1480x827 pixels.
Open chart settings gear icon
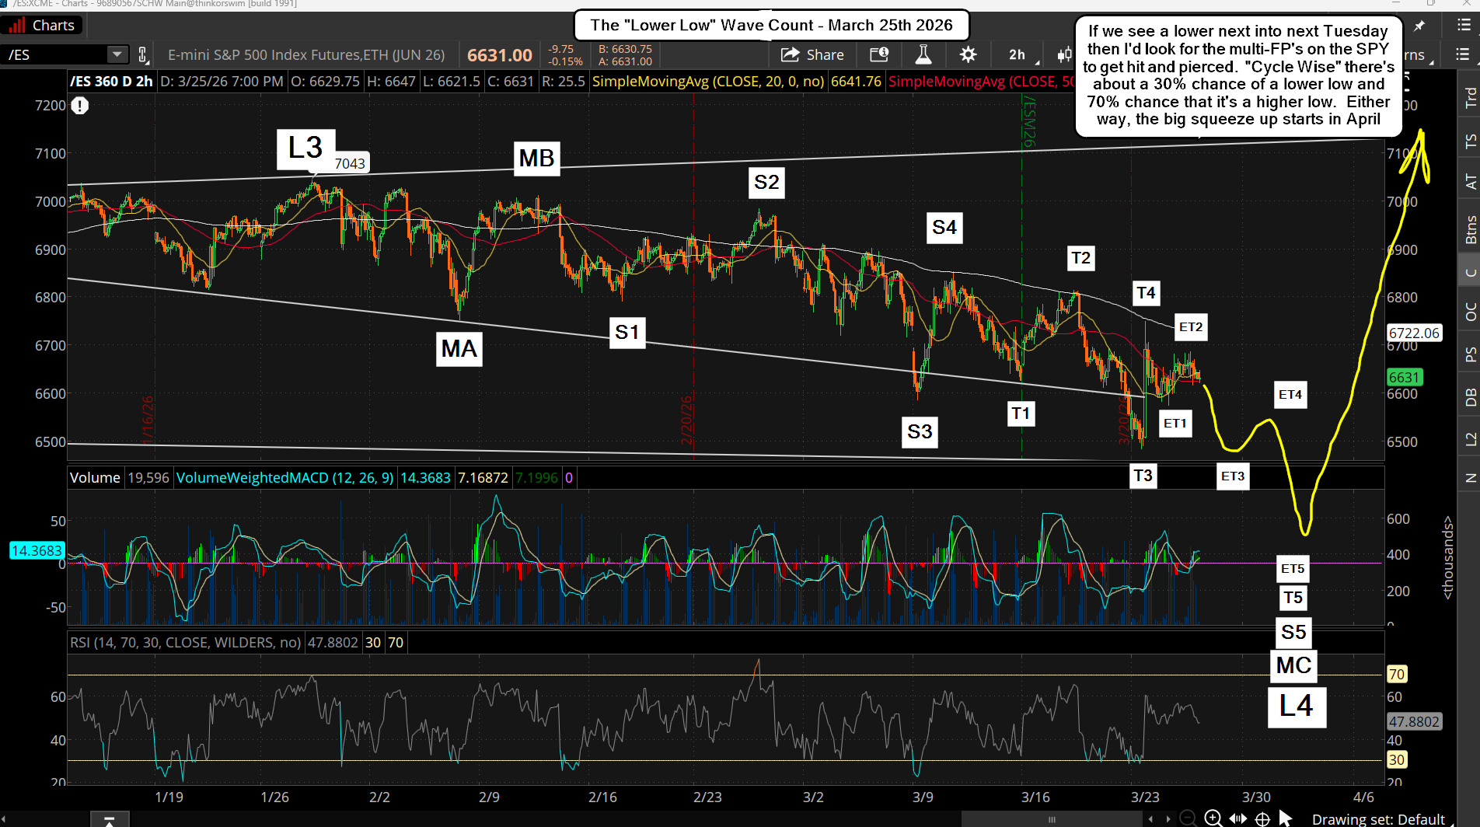pyautogui.click(x=968, y=54)
